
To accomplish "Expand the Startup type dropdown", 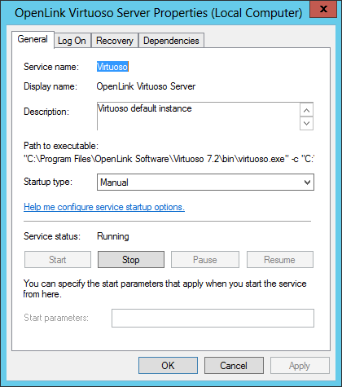I will click(x=205, y=183).
